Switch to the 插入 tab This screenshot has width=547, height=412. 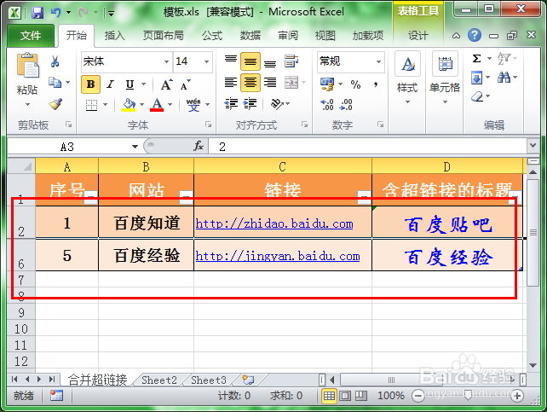pyautogui.click(x=115, y=36)
